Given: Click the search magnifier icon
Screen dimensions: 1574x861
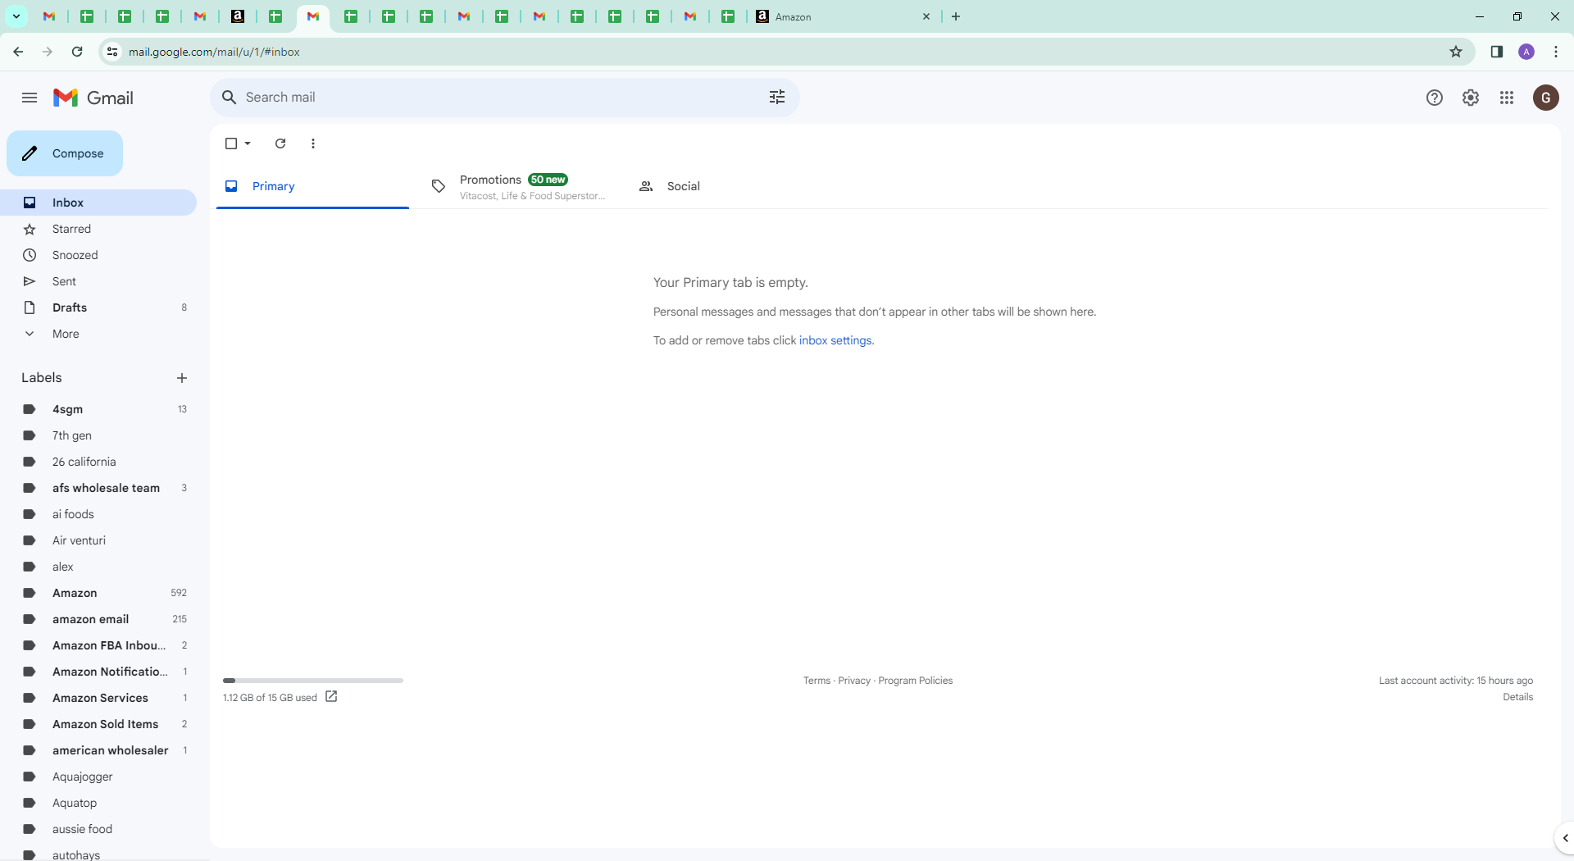Looking at the screenshot, I should [230, 98].
